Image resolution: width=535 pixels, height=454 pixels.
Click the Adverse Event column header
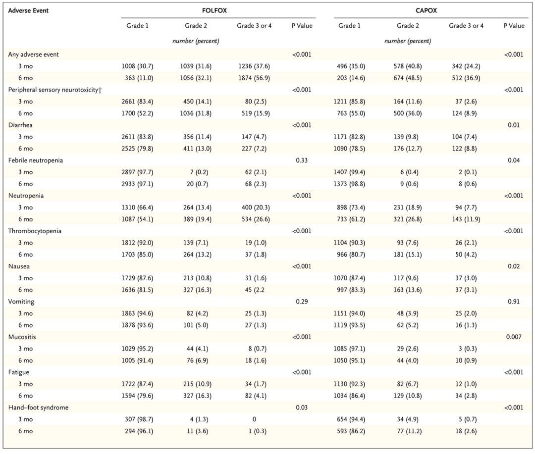coord(28,10)
